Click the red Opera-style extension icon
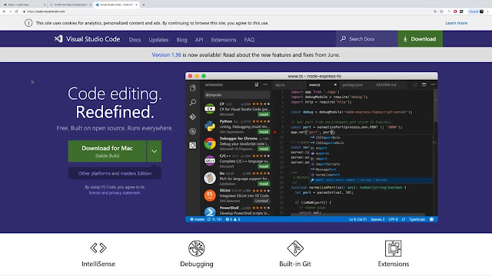 pyautogui.click(x=455, y=11)
